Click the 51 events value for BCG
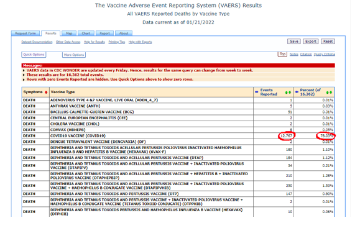 290,112
